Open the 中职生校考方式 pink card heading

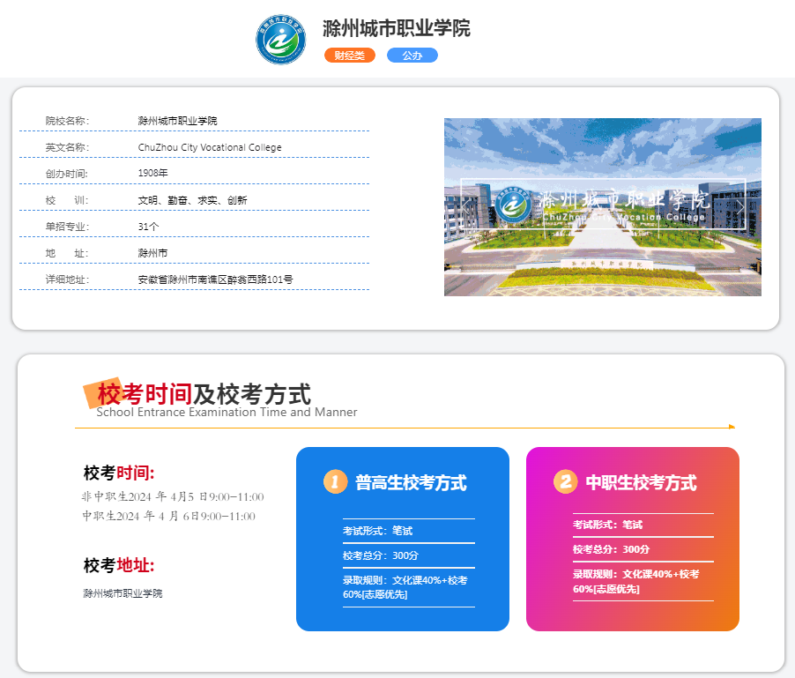click(x=641, y=483)
